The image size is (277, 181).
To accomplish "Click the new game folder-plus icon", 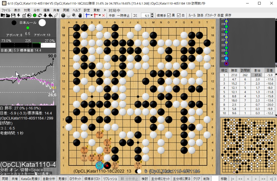I will [3, 15].
